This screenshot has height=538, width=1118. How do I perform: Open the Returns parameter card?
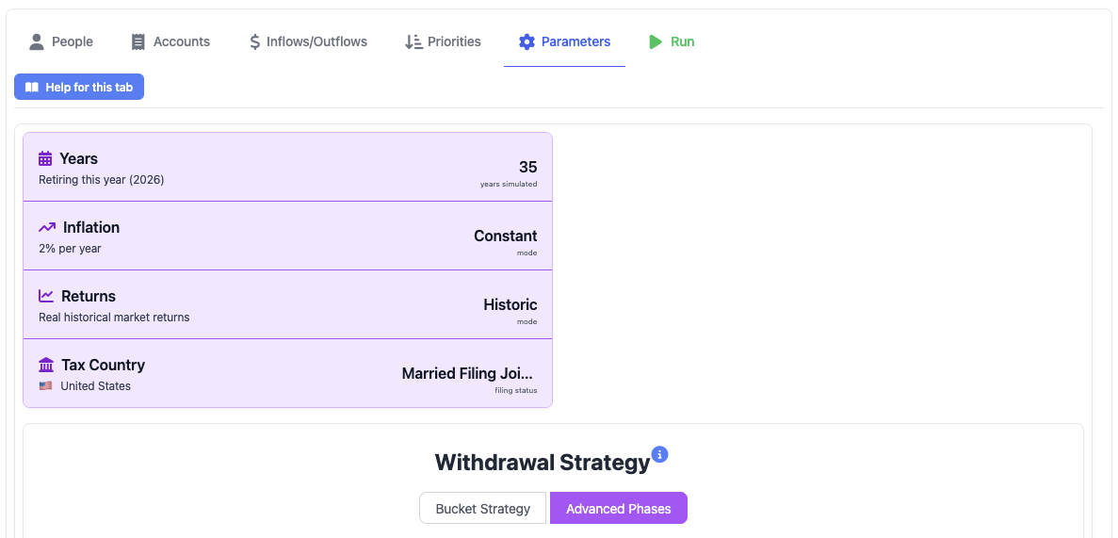click(287, 304)
